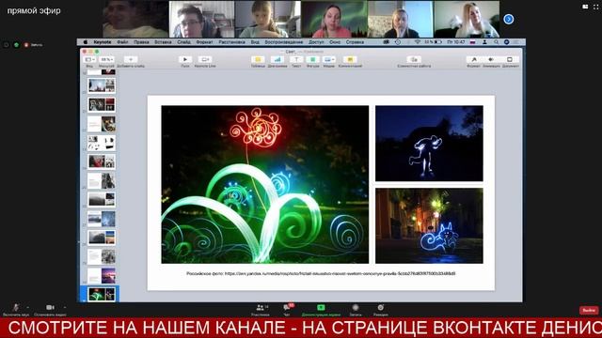Open the Доступ menu
602x338 pixels.
tap(316, 42)
